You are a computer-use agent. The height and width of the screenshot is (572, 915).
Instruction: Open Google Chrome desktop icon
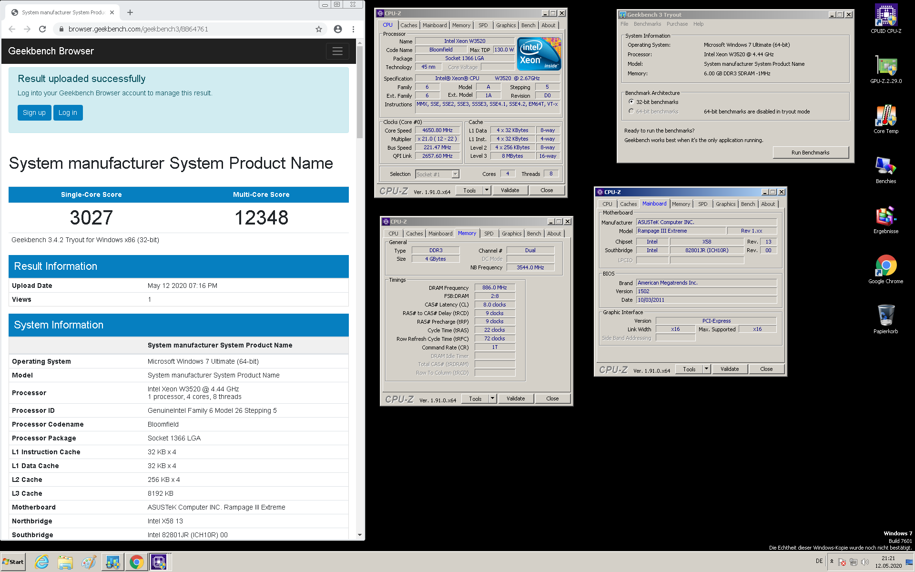coord(885,269)
